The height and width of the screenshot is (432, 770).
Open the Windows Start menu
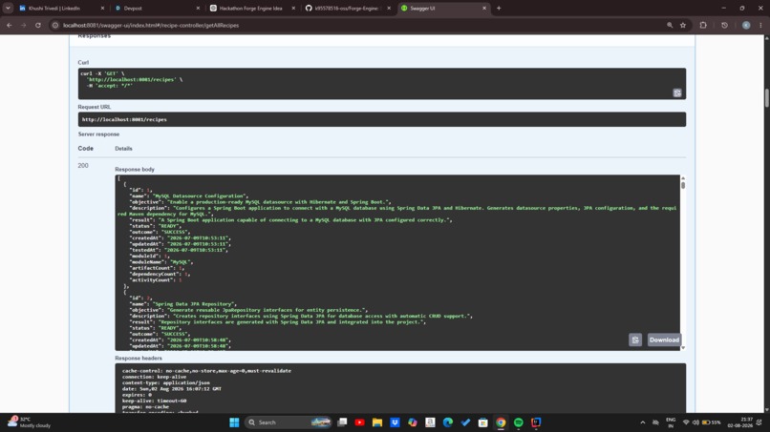coord(234,422)
